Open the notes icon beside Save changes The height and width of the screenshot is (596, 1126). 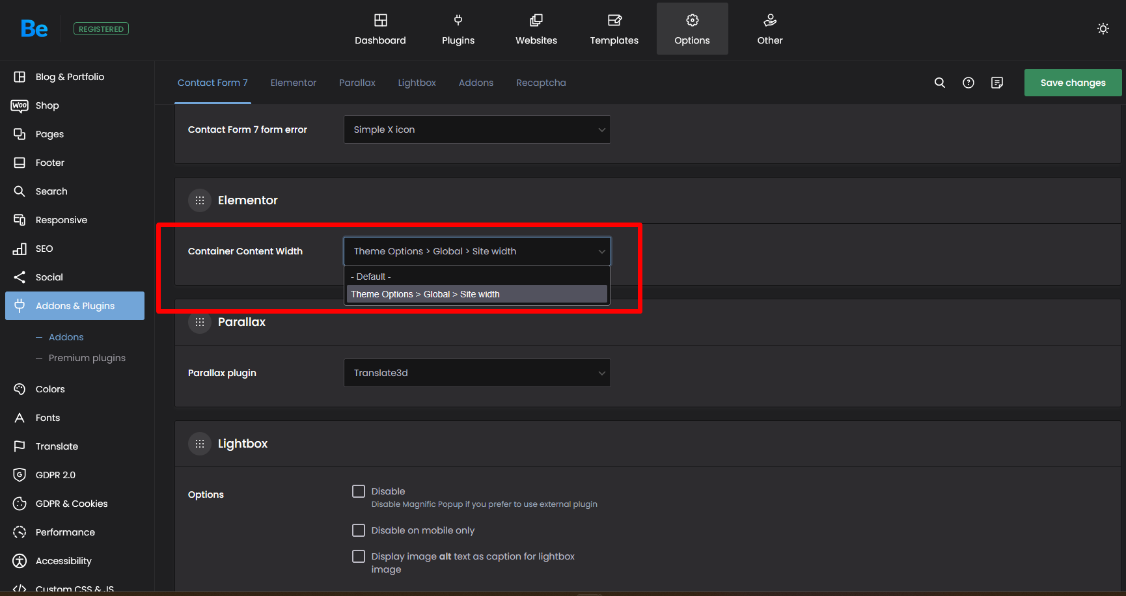click(x=996, y=83)
